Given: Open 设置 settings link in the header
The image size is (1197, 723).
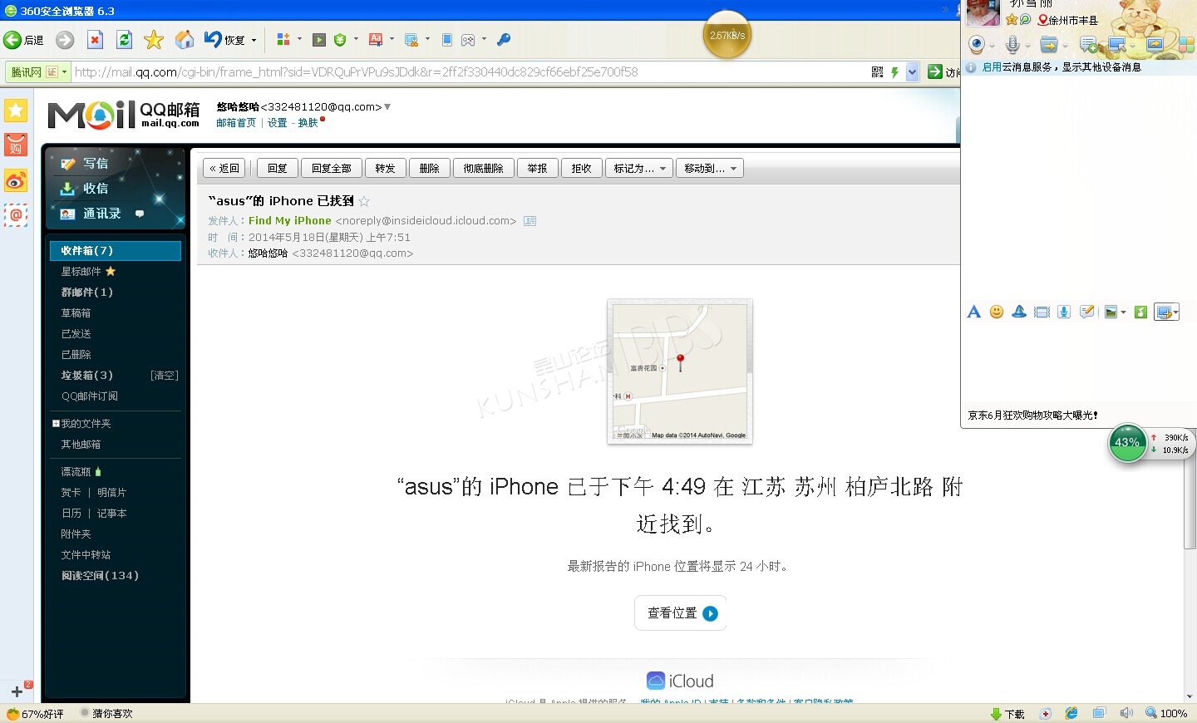Looking at the screenshot, I should 277,123.
